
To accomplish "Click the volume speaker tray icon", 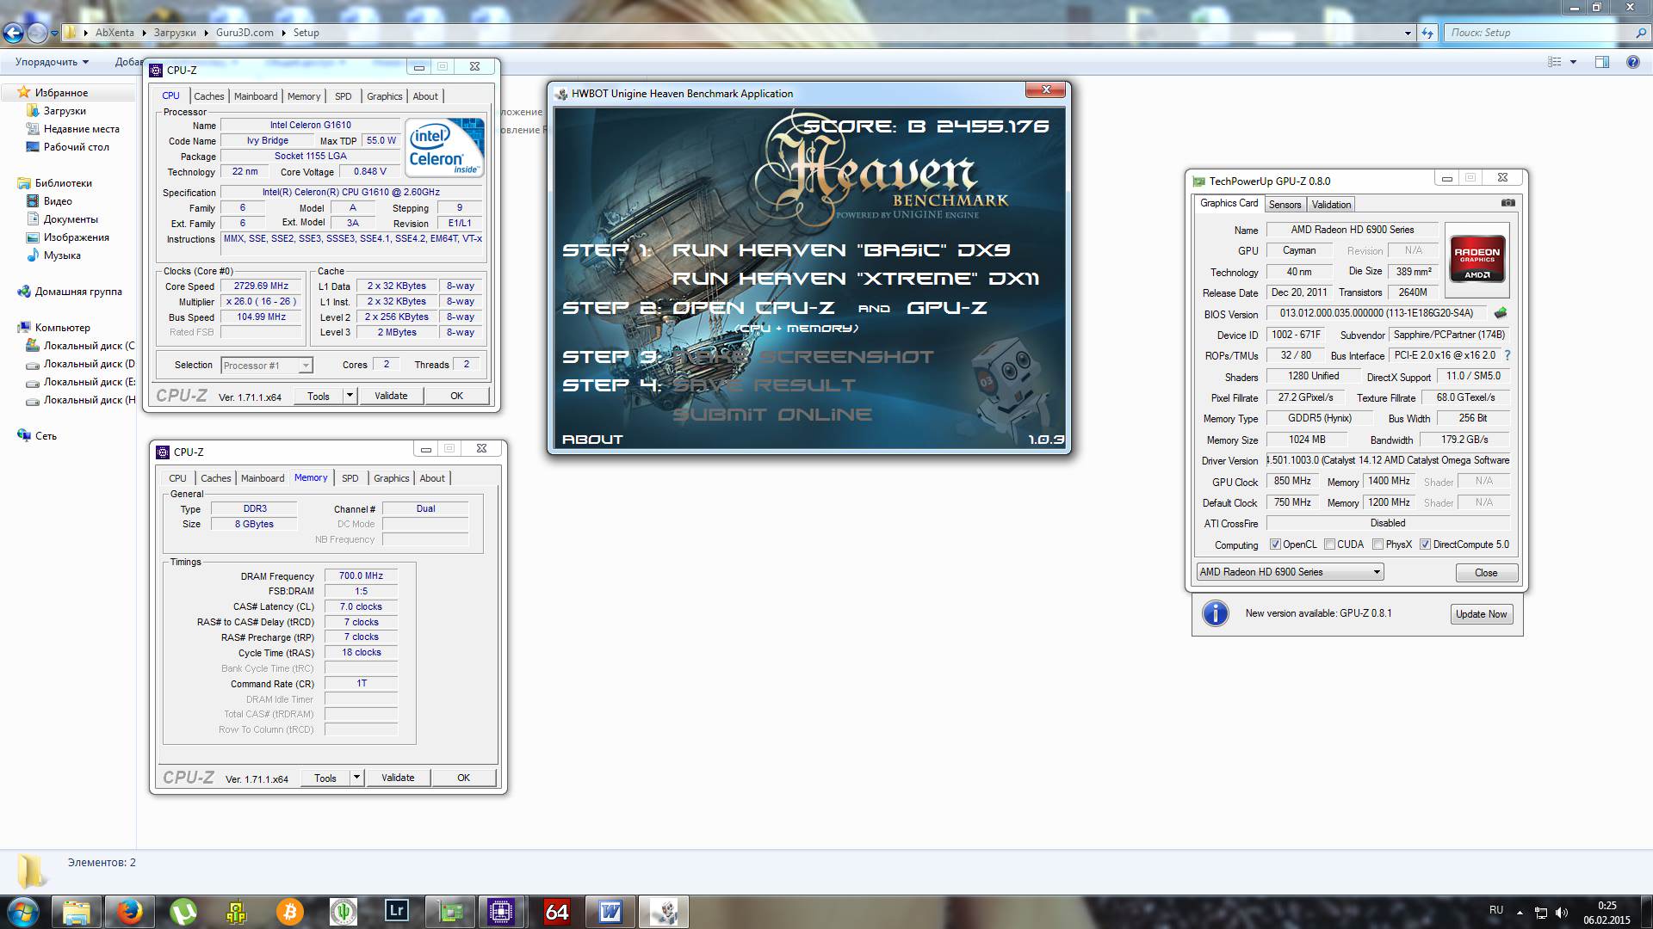I will point(1561,912).
